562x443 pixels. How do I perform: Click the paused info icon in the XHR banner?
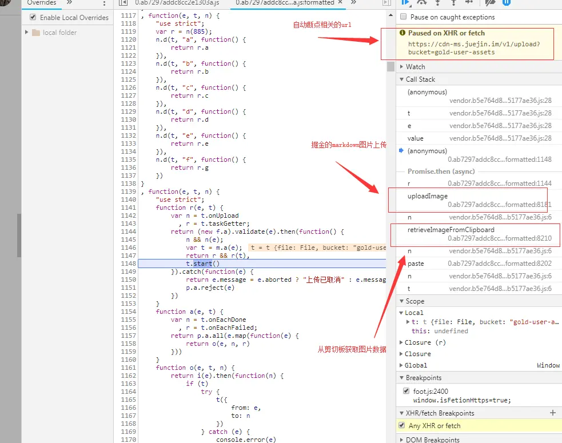(x=402, y=33)
